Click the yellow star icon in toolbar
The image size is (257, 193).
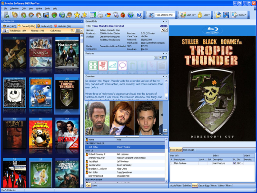pos(77,15)
